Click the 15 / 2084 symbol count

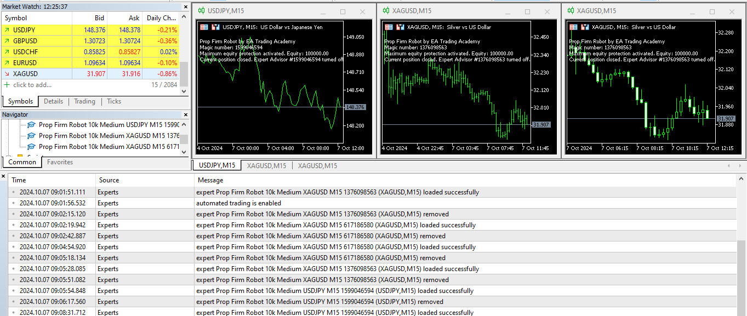pos(164,85)
